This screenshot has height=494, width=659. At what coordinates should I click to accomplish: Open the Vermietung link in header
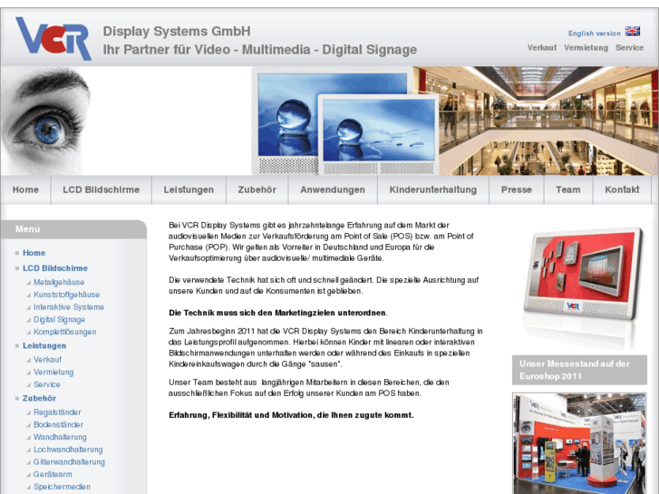(x=586, y=47)
